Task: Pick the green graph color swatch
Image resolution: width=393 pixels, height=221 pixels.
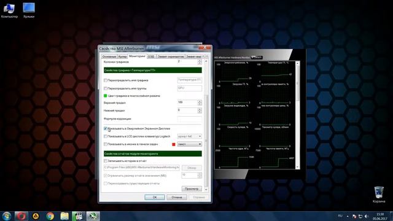Action: point(105,96)
